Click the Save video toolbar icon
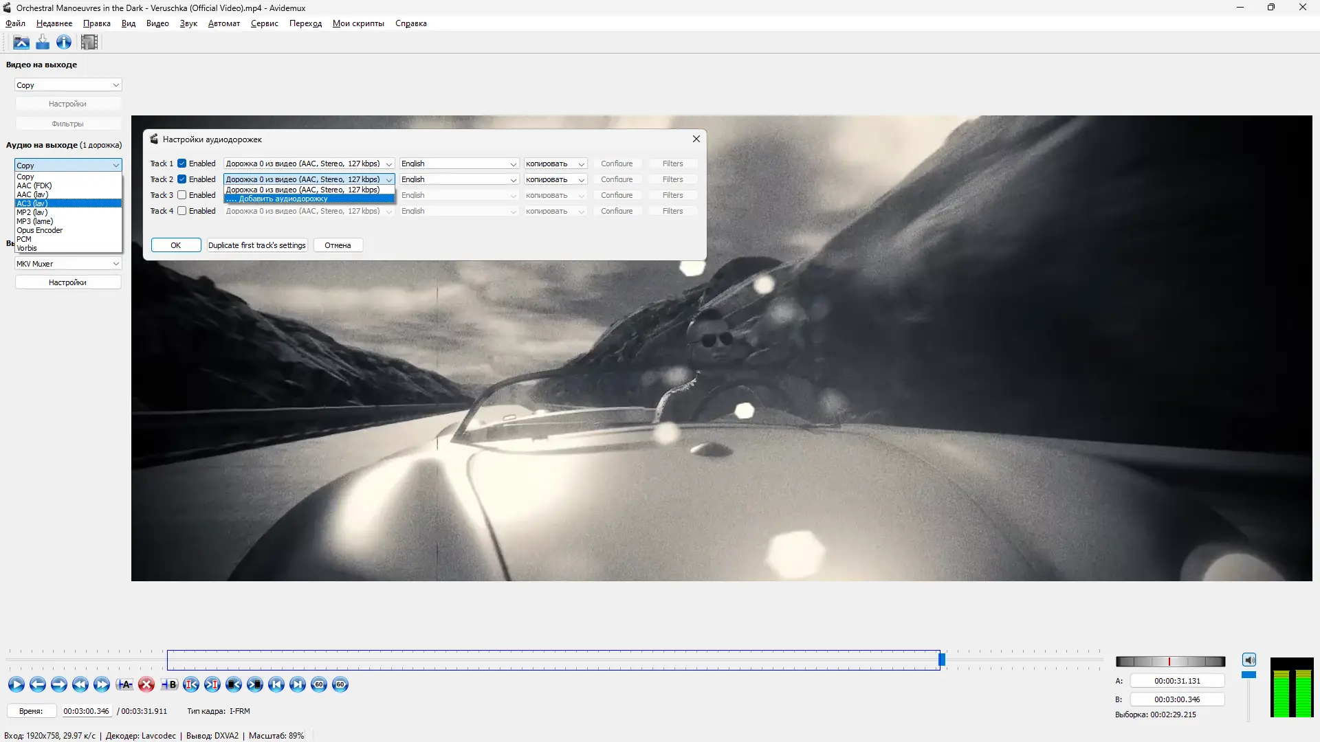Image resolution: width=1320 pixels, height=742 pixels. (42, 42)
